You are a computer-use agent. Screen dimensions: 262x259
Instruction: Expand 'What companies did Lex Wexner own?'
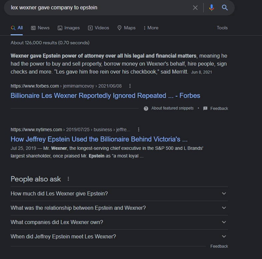(119, 222)
